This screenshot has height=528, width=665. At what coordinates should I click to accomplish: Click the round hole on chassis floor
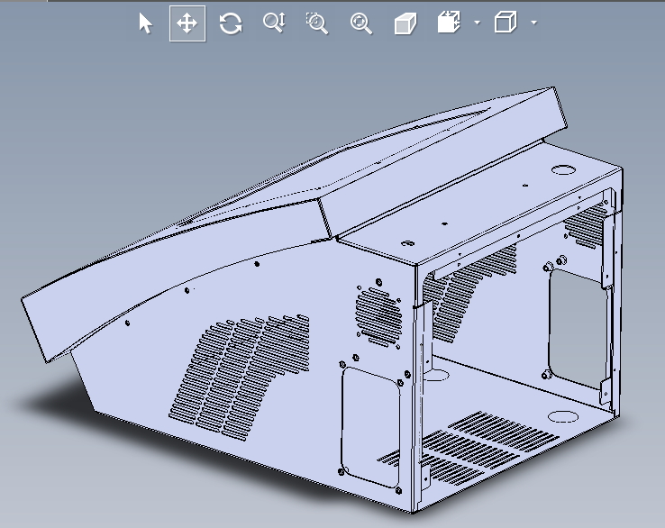click(564, 415)
